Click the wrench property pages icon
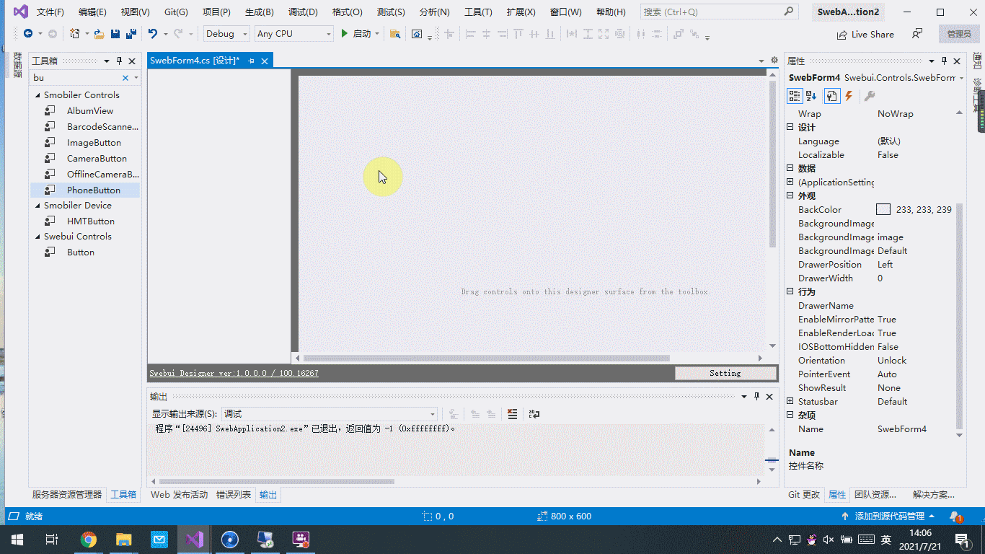 click(870, 96)
